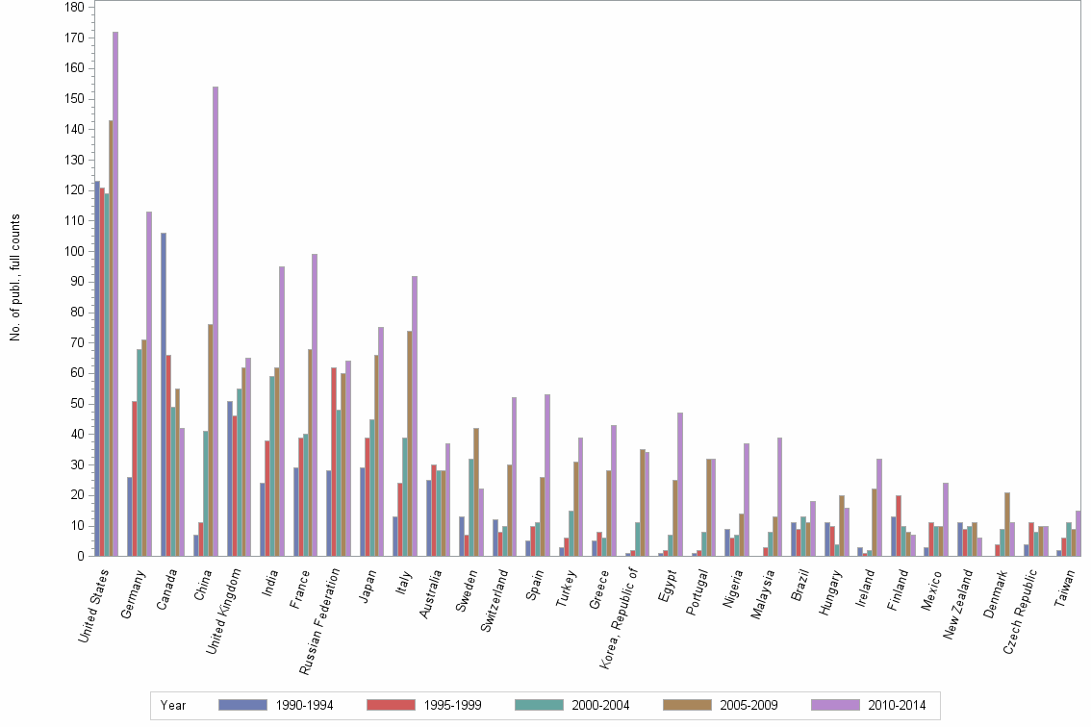This screenshot has width=1091, height=727.
Task: Click the 1995-1999 red legend swatch
Action: [x=392, y=705]
